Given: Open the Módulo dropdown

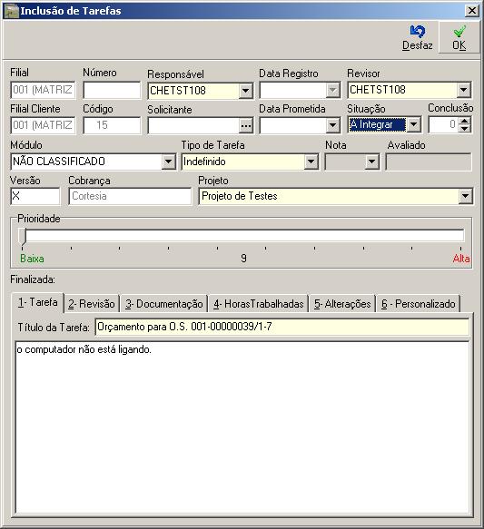Looking at the screenshot, I should 168,162.
